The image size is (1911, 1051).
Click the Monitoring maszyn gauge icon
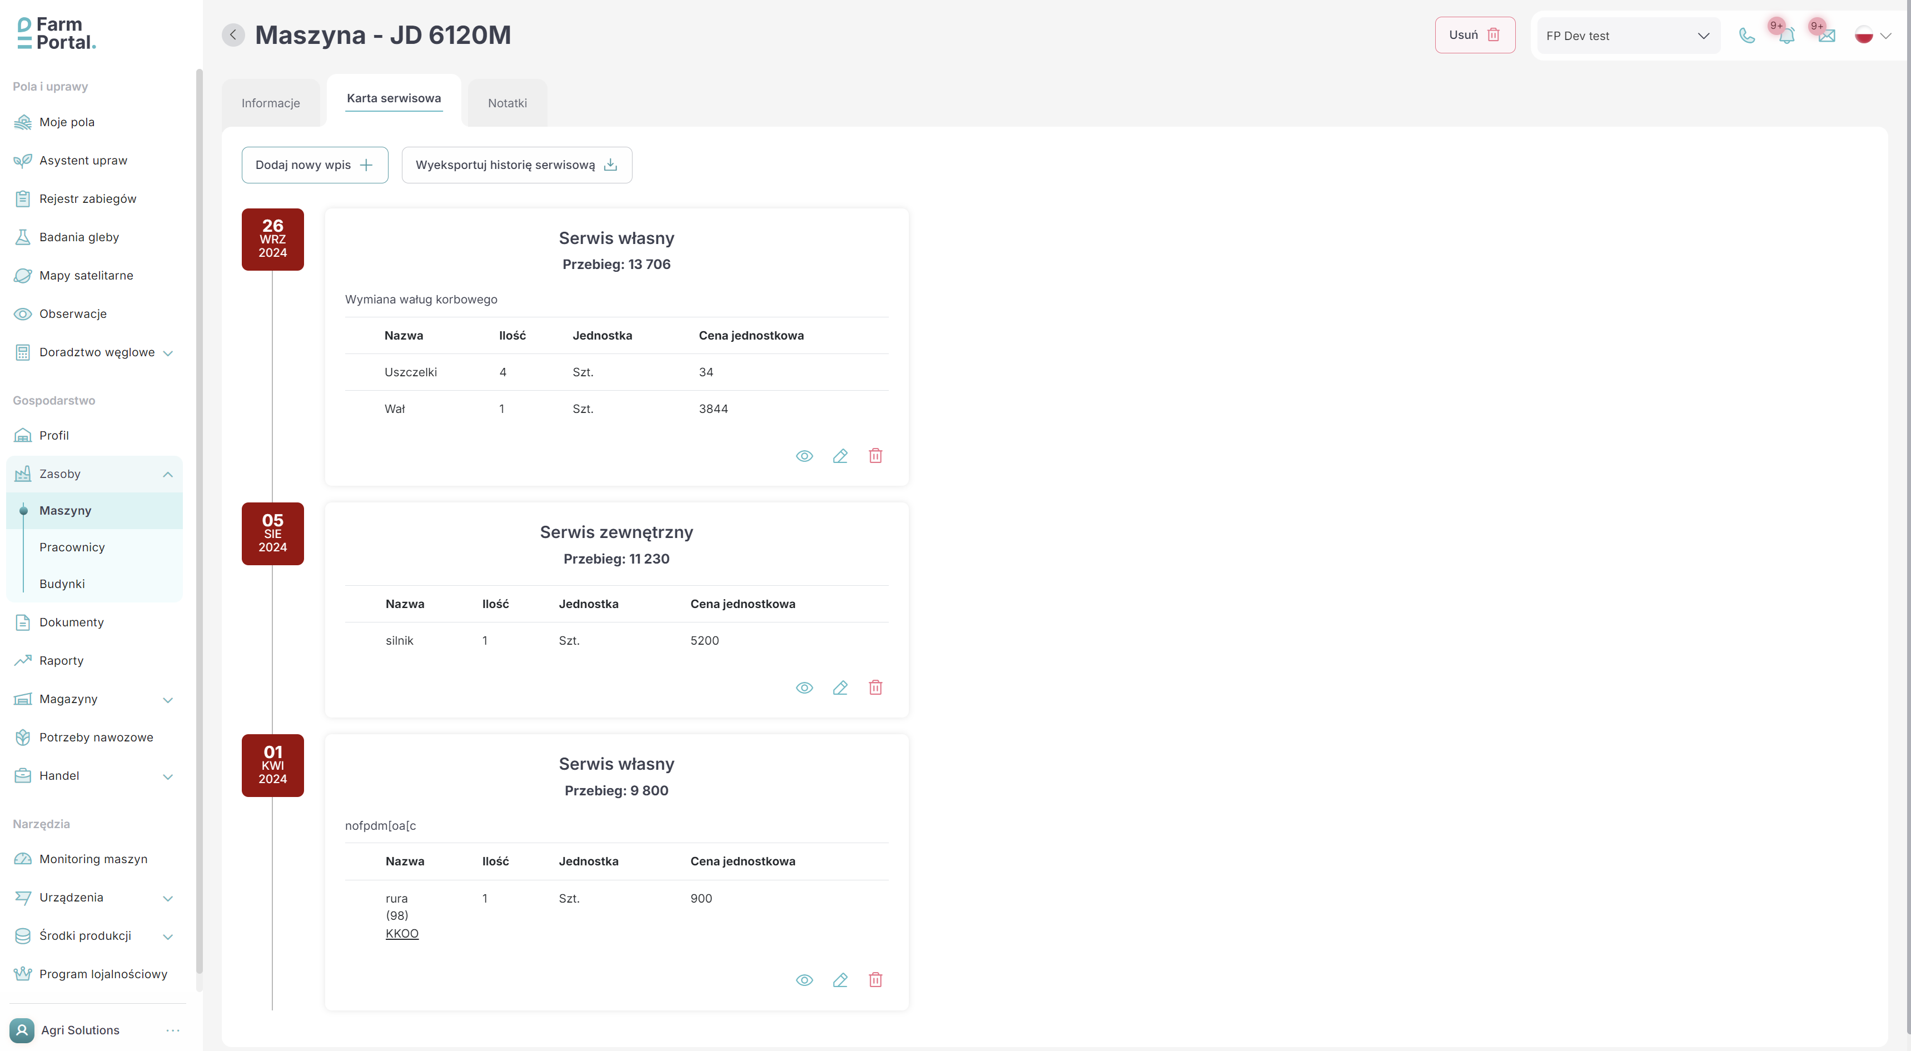point(23,859)
